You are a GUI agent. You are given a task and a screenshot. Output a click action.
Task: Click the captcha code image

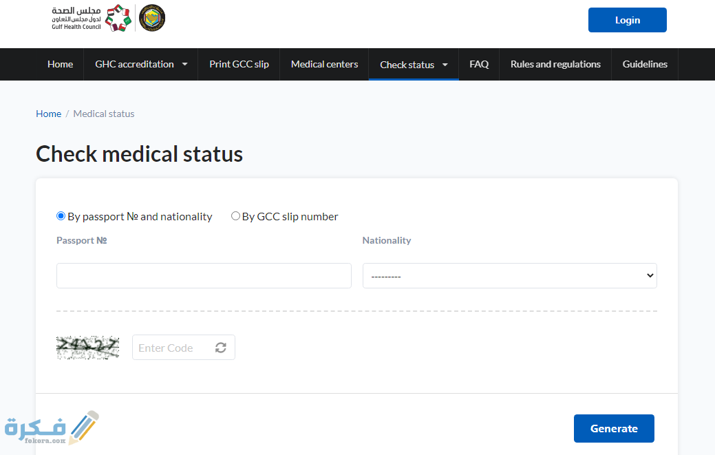(x=87, y=348)
